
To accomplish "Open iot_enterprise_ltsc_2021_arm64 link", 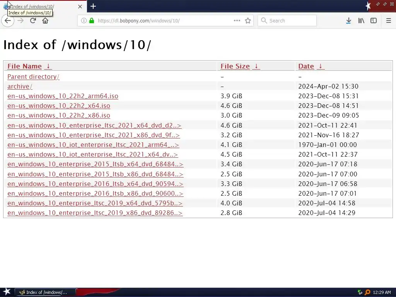I will pyautogui.click(x=93, y=145).
